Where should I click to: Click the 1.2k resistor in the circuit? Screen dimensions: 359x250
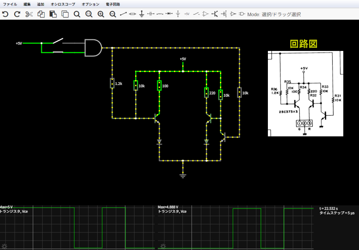[112, 83]
